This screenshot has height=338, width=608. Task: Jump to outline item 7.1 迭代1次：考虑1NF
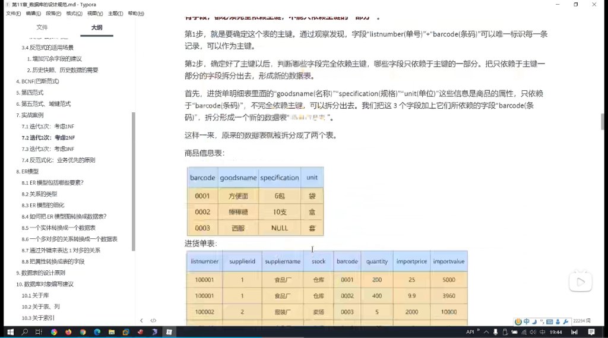pos(47,127)
